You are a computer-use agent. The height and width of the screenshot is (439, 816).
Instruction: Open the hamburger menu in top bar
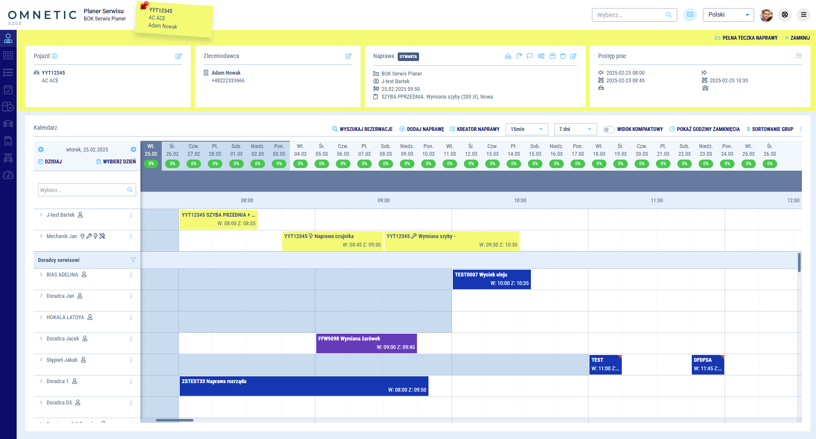pos(803,15)
